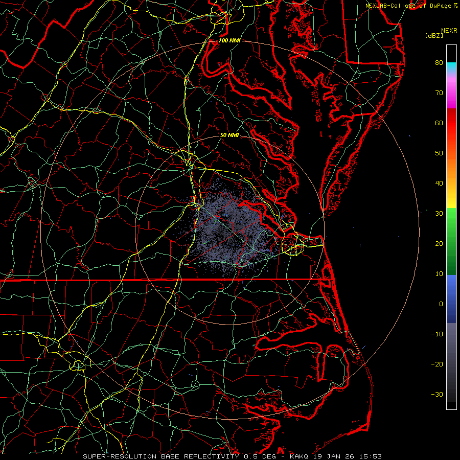Select the -30 value on dBZ scale
This screenshot has width=460, height=460.
coord(436,394)
